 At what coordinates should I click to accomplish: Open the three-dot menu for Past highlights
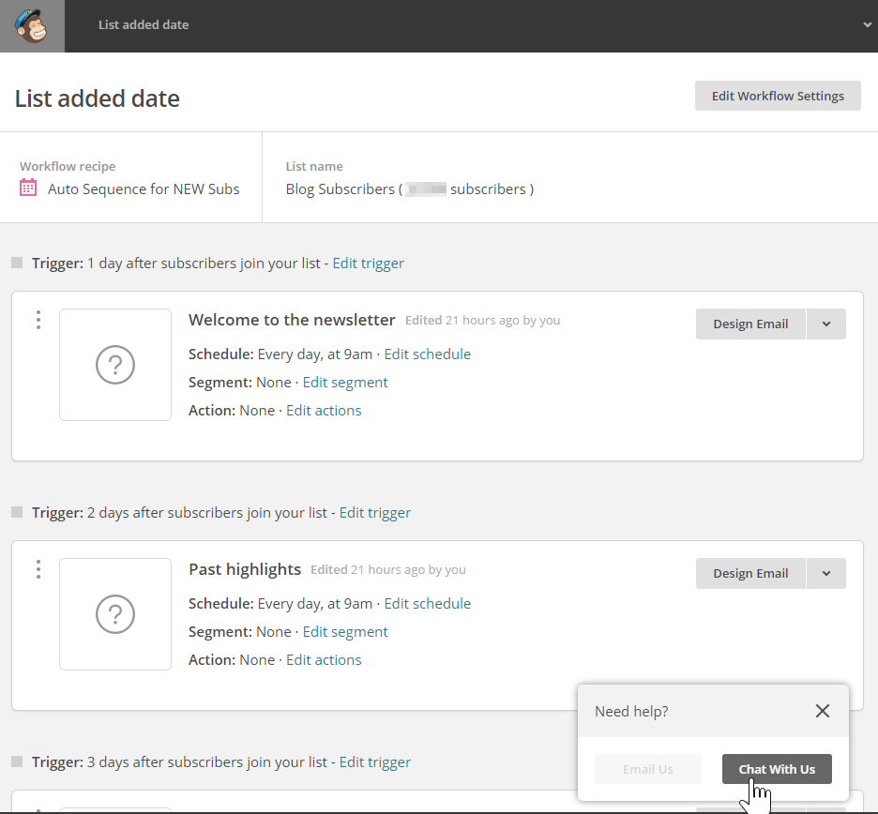point(38,569)
